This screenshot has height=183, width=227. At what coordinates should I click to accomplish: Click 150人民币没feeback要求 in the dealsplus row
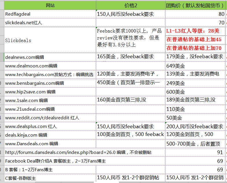click(x=131, y=127)
